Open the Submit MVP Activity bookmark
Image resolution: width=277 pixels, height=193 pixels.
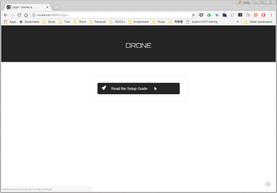click(202, 22)
